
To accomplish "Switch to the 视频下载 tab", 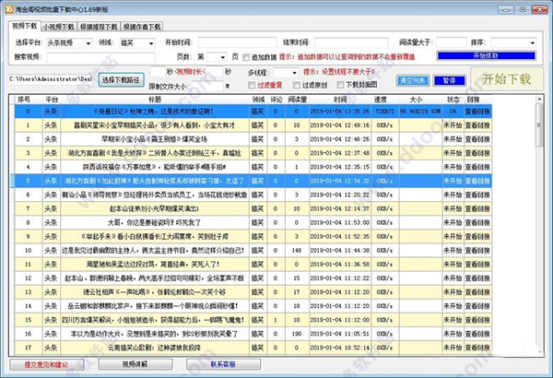I will (24, 26).
